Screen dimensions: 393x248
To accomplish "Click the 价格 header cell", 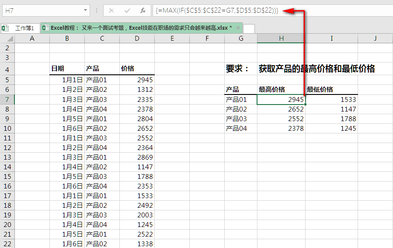I will [x=137, y=69].
